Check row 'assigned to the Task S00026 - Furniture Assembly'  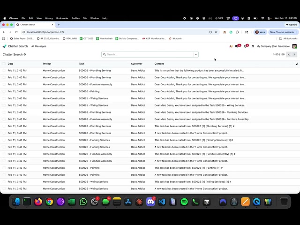[x=4, y=119]
